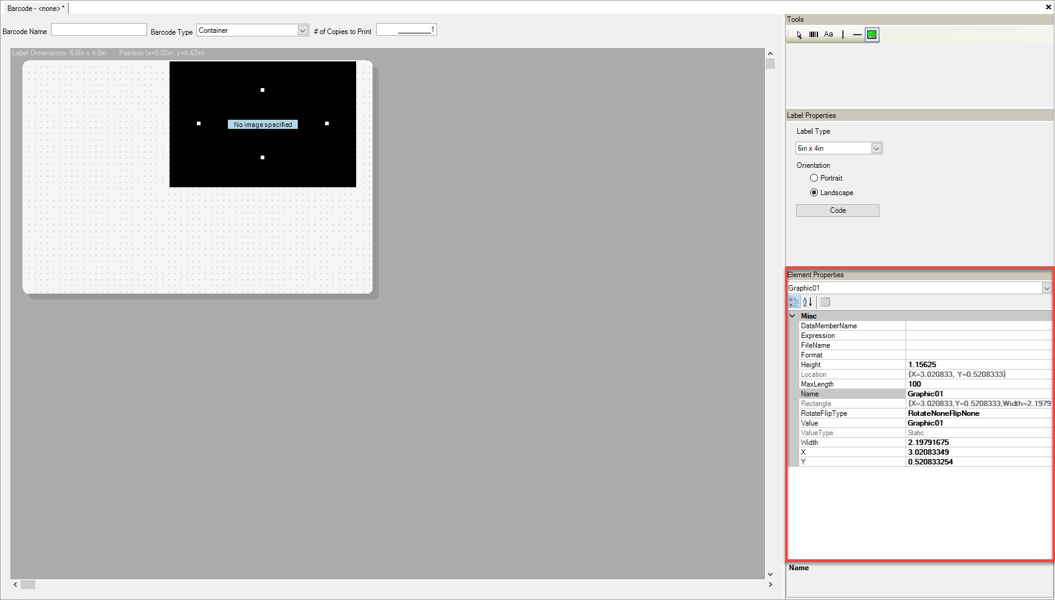
Task: Open the Barcode Type dropdown
Action: click(x=303, y=30)
